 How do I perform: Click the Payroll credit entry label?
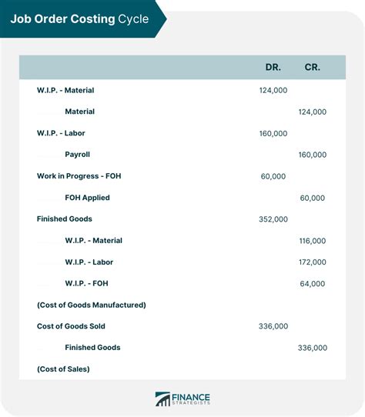click(77, 155)
